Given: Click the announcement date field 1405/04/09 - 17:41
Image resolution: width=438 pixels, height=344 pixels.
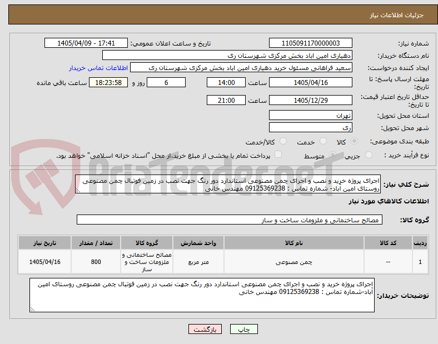Looking at the screenshot, I should (x=86, y=43).
